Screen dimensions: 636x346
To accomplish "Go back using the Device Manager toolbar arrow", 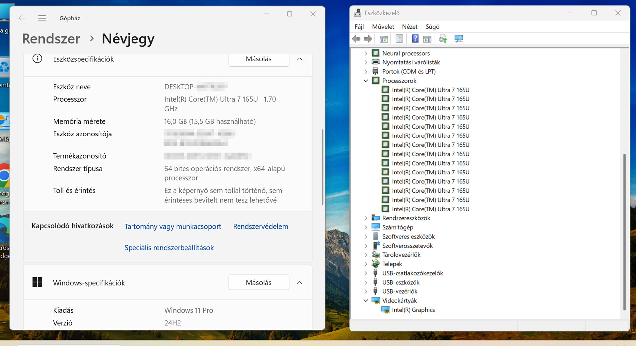I will pos(356,39).
